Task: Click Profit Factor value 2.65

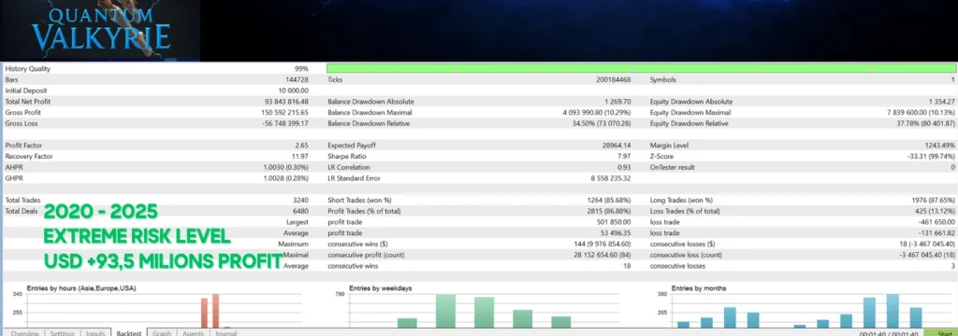Action: tap(301, 146)
